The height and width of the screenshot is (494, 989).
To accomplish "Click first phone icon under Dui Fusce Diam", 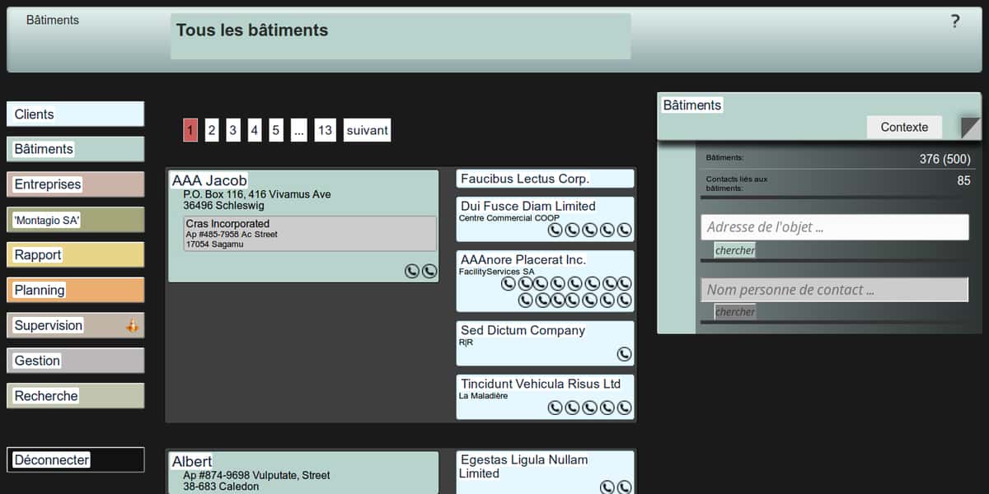I will click(x=555, y=230).
